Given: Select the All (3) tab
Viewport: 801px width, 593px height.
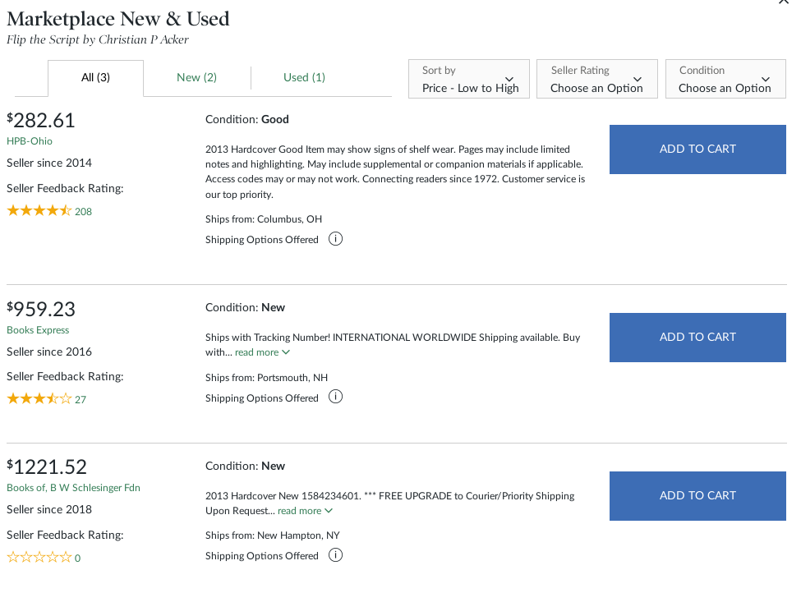Looking at the screenshot, I should 95,78.
